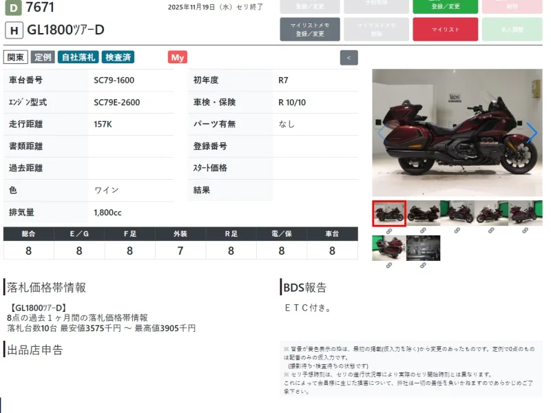Open link icon under the dark grayscale thumbnail
The image size is (551, 413).
(x=423, y=265)
